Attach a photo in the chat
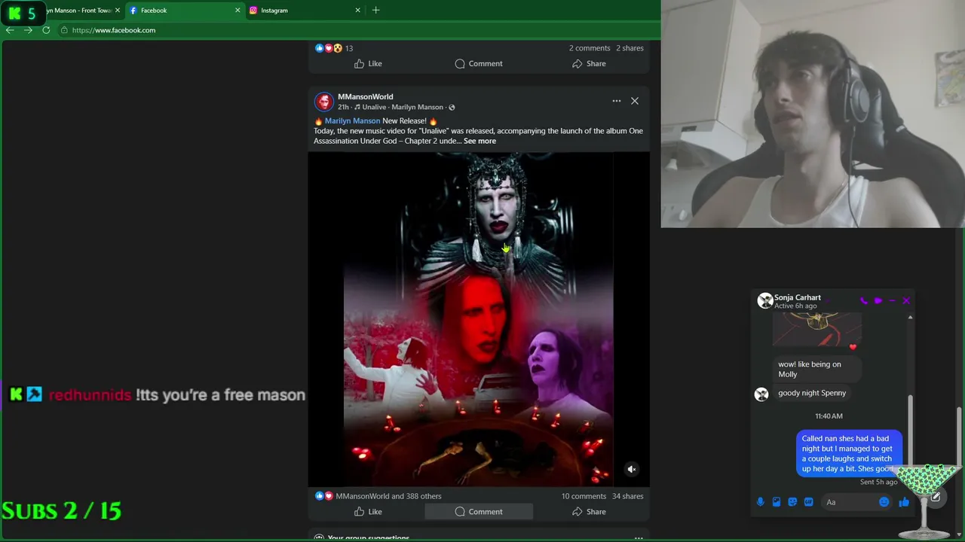The width and height of the screenshot is (965, 542). [777, 502]
